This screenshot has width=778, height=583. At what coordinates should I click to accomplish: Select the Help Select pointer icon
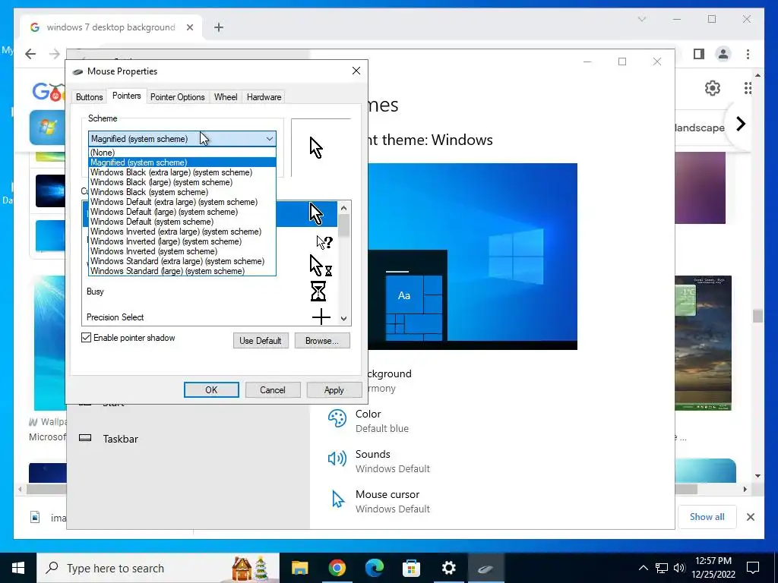pyautogui.click(x=324, y=242)
